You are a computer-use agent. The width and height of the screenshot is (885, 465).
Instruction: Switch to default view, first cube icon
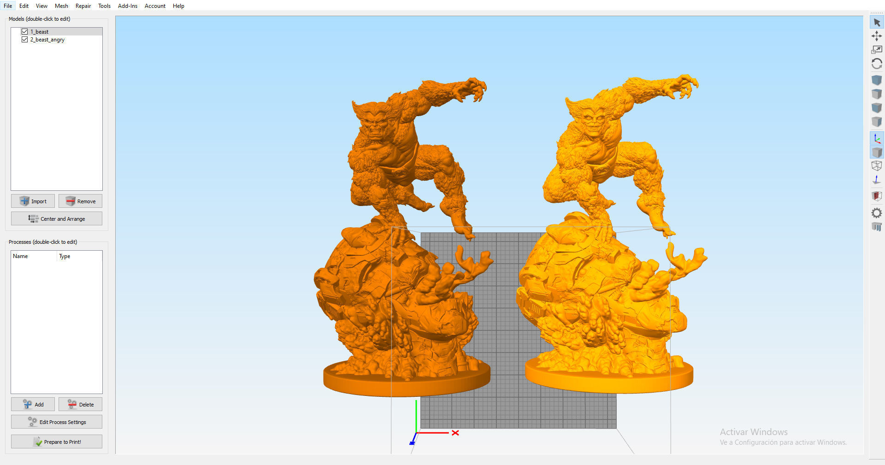[877, 80]
